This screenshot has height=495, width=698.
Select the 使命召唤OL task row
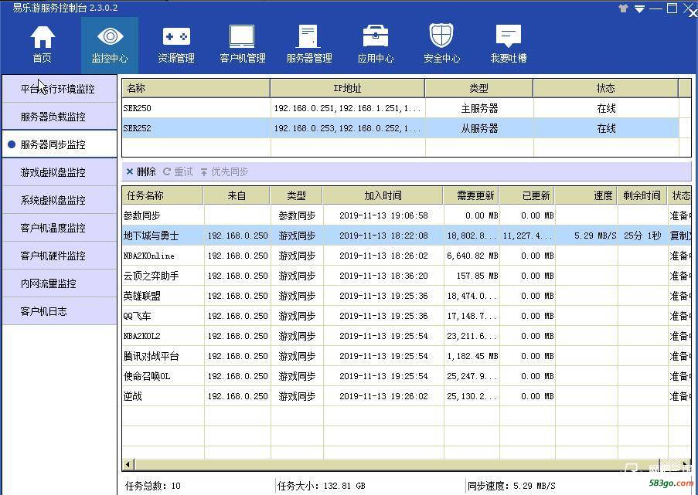(x=406, y=376)
